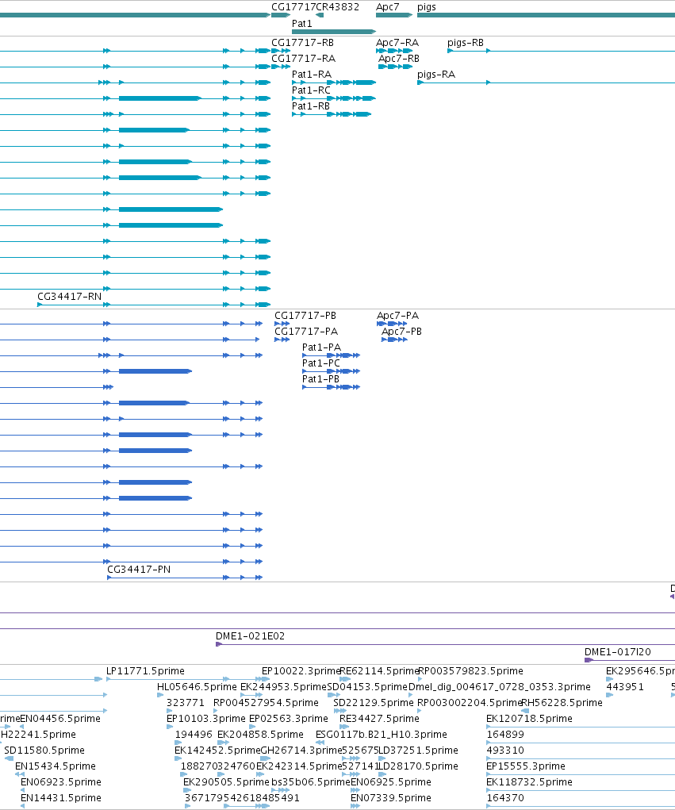Click the Pat1-RB transcript label
This screenshot has height=810, width=675.
310,106
